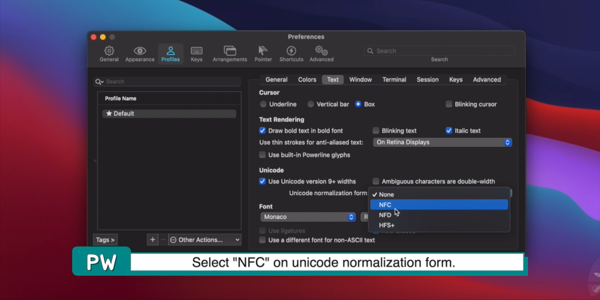Switch to the Keys profile tab
Viewport: 600px width, 300px height.
pyautogui.click(x=456, y=80)
